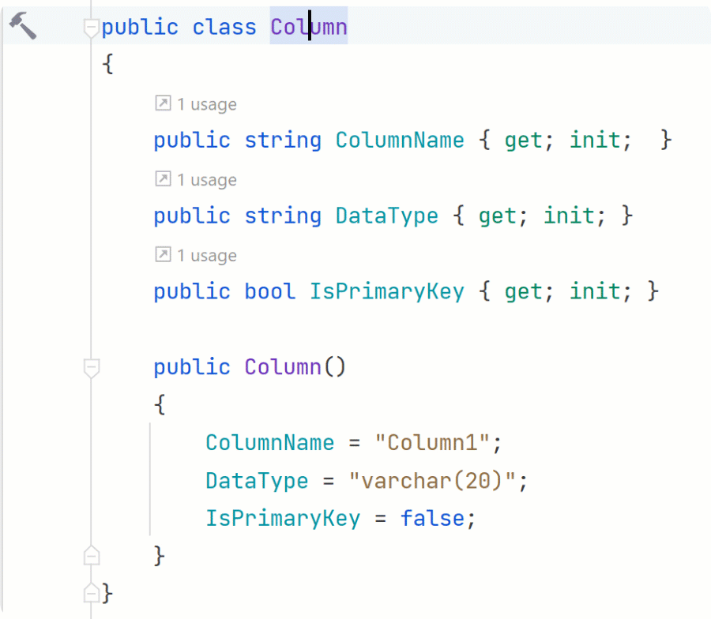
Task: Click the "Column1" string literal
Action: pos(432,443)
